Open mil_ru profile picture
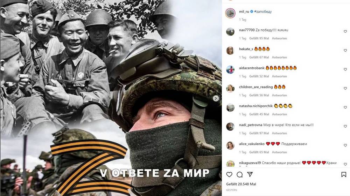This screenshot has height=196, width=350. click(x=230, y=13)
